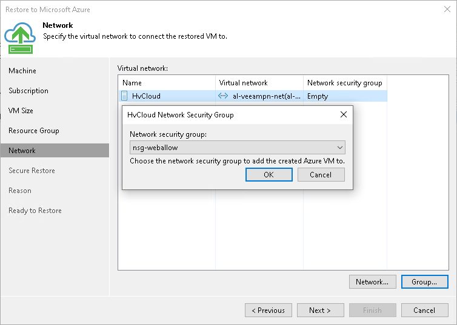The image size is (457, 325).
Task: Go to the Machine wizard step
Action: point(22,71)
